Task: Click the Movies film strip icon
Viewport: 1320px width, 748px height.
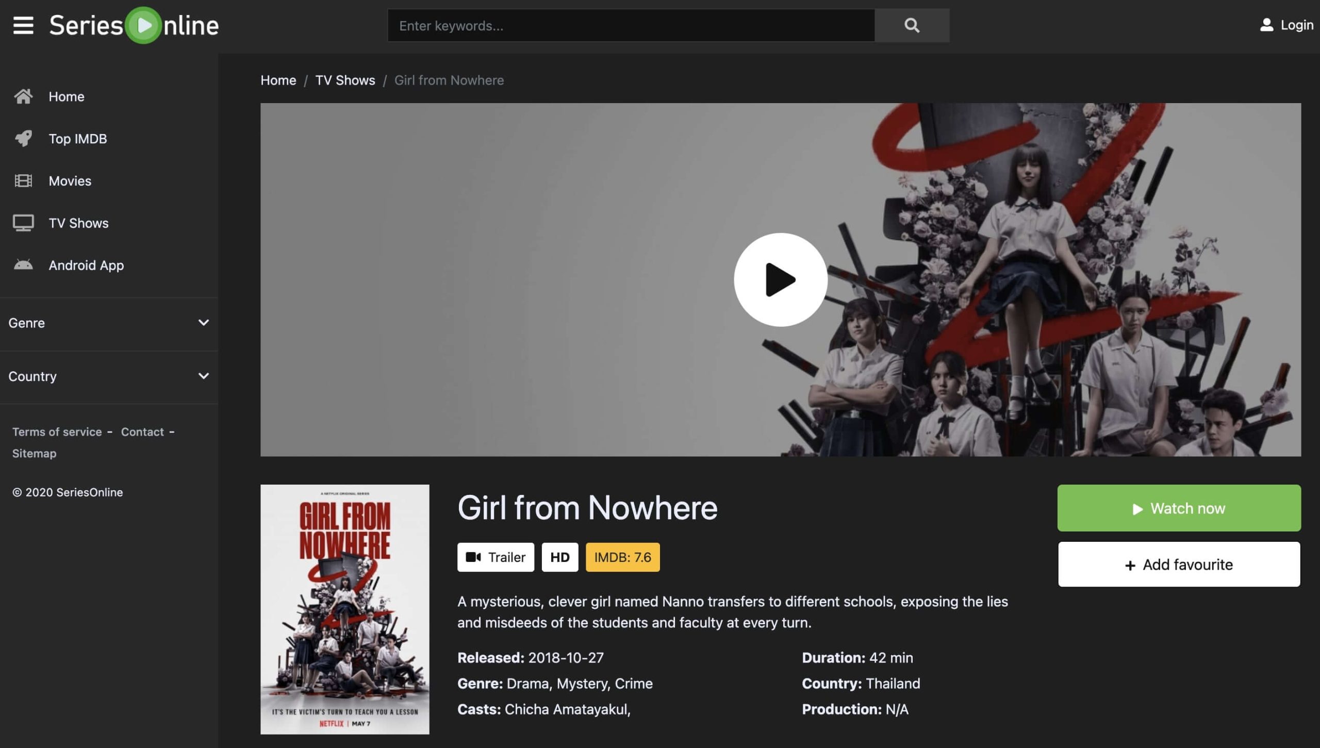Action: pos(23,181)
